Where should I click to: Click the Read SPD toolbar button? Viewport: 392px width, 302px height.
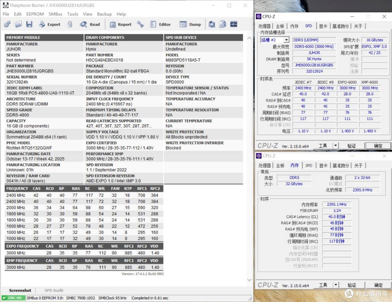pos(90,24)
